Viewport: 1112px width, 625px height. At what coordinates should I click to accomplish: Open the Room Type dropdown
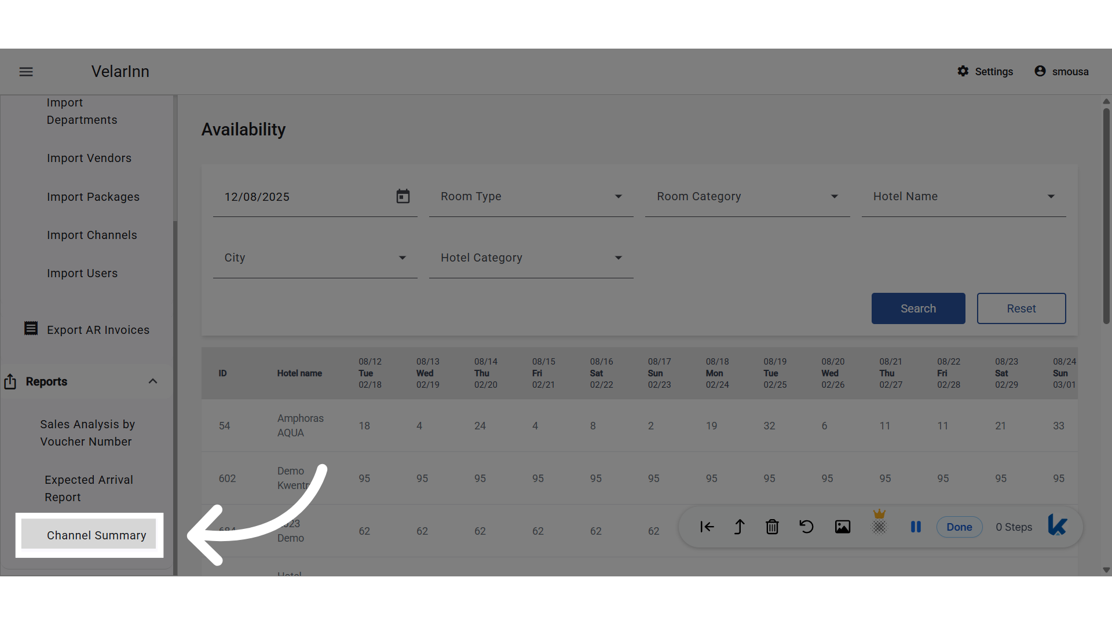(531, 197)
